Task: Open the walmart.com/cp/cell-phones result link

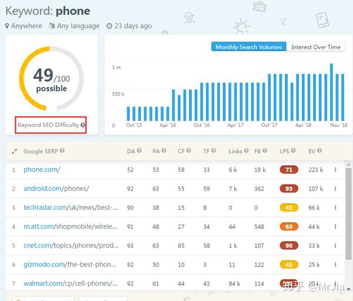Action: 71,283
